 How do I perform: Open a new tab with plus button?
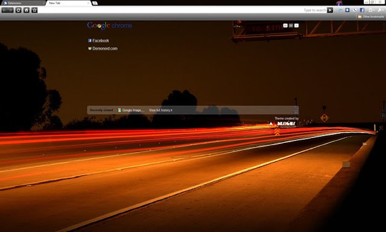95,3
